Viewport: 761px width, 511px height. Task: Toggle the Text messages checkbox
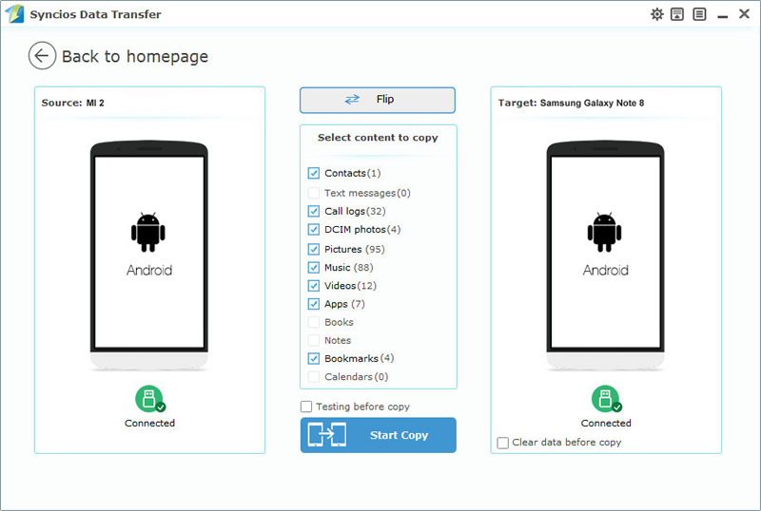[x=314, y=193]
